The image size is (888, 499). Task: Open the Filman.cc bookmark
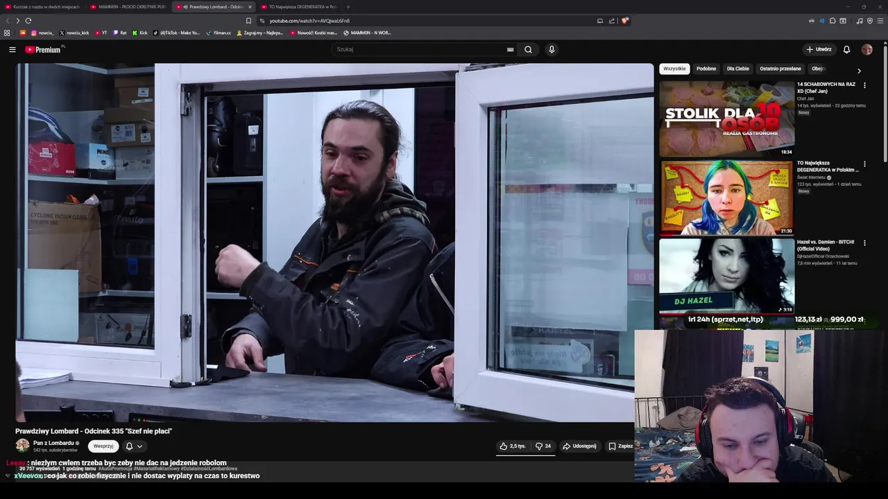click(x=219, y=33)
